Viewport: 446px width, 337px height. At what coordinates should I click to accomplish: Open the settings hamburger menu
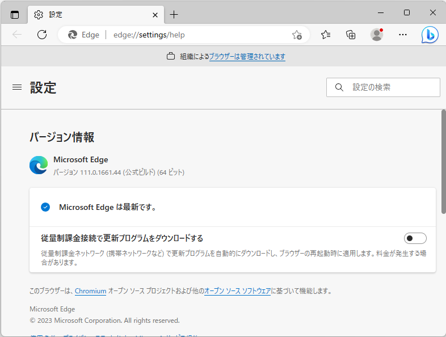pyautogui.click(x=17, y=87)
